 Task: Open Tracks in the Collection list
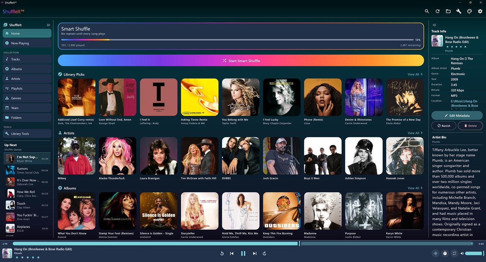27,59
